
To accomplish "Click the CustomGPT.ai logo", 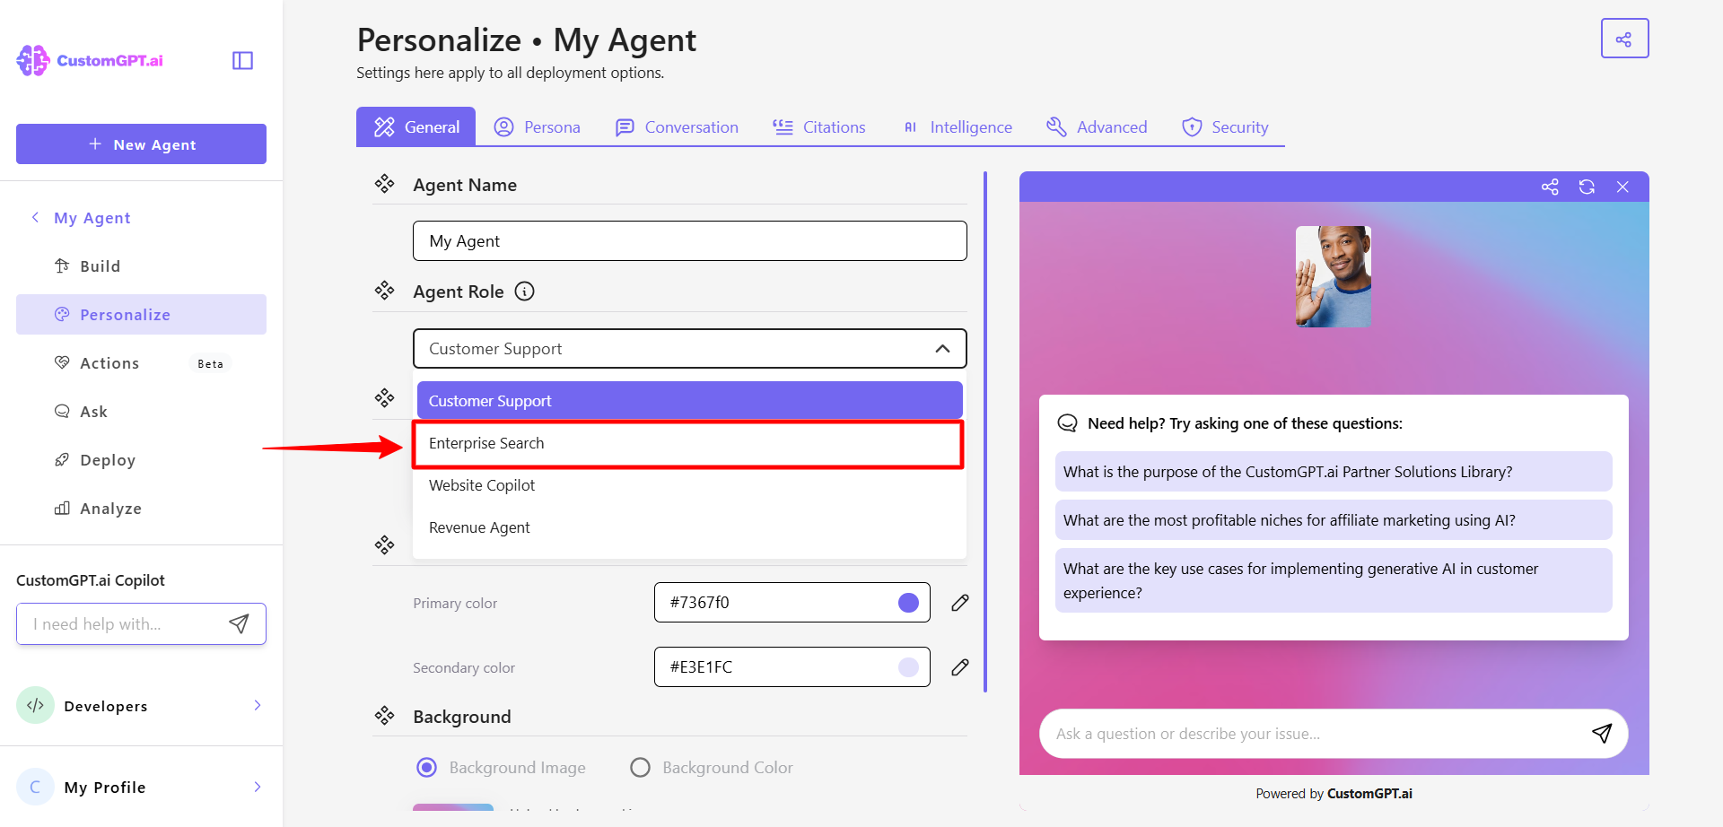I will (90, 60).
